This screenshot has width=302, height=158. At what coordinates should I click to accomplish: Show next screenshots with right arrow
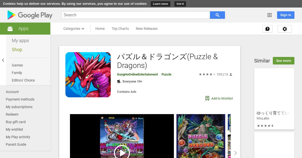[x=235, y=153]
